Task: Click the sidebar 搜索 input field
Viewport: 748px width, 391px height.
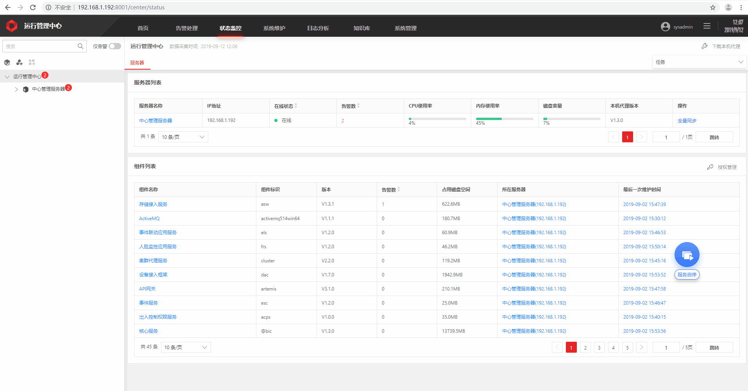Action: coord(40,46)
